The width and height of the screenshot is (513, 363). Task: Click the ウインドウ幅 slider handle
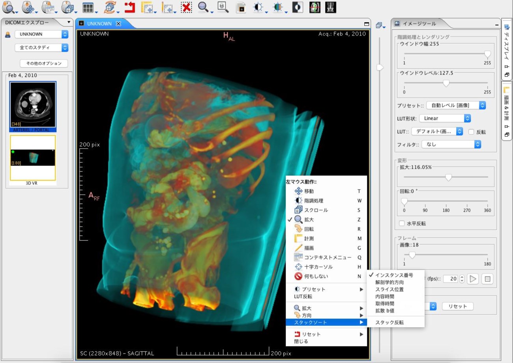click(487, 54)
